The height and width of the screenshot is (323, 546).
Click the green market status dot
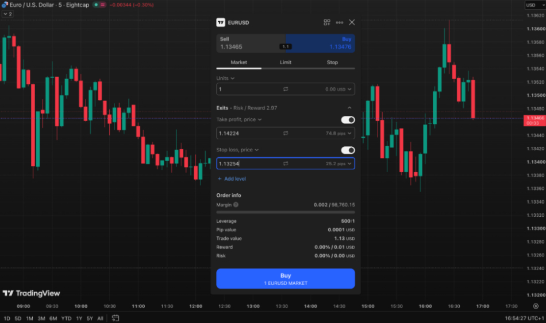coord(96,5)
